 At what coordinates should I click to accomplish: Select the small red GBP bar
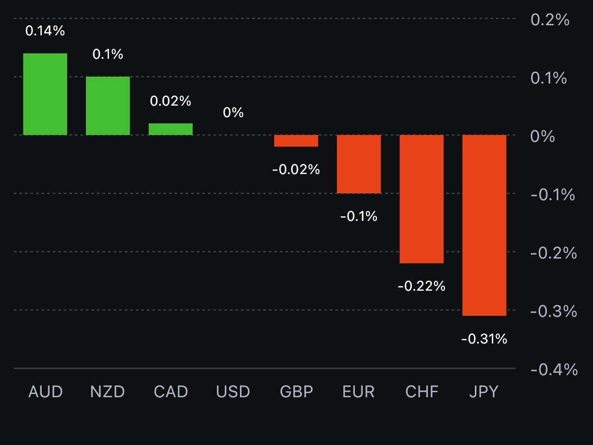[x=296, y=141]
